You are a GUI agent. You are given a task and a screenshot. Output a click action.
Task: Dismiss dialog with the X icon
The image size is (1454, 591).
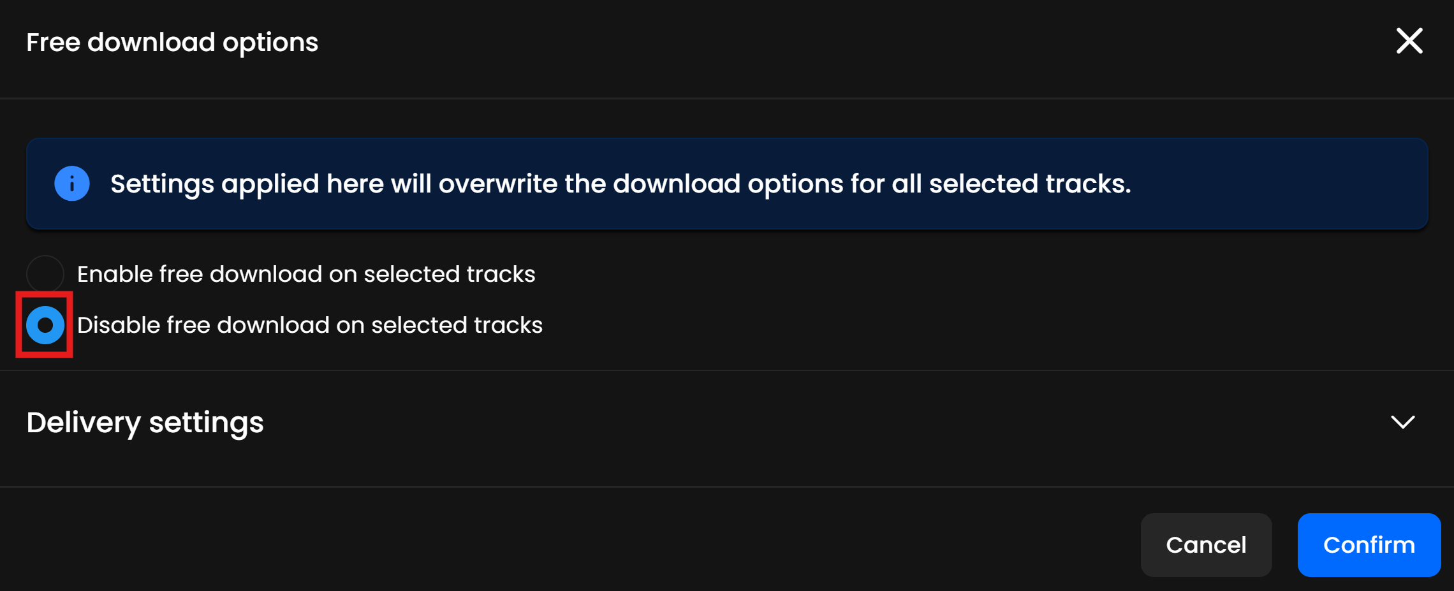pos(1409,41)
